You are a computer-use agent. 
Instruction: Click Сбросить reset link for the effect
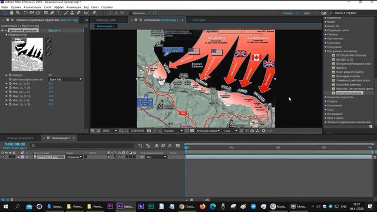(x=54, y=31)
